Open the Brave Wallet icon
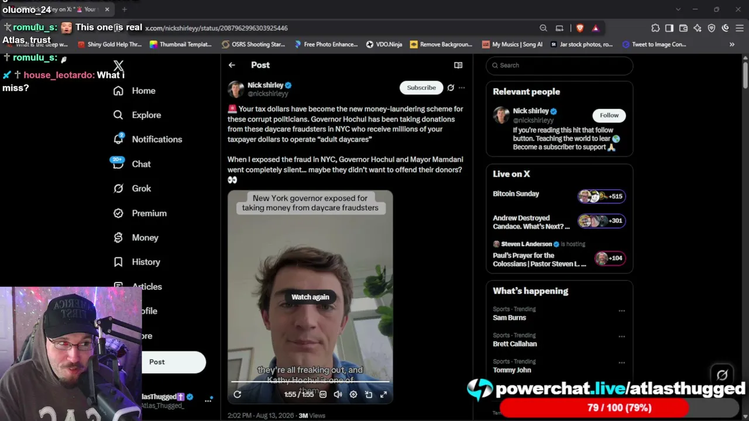Screen dimensions: 749x421 coord(683,28)
